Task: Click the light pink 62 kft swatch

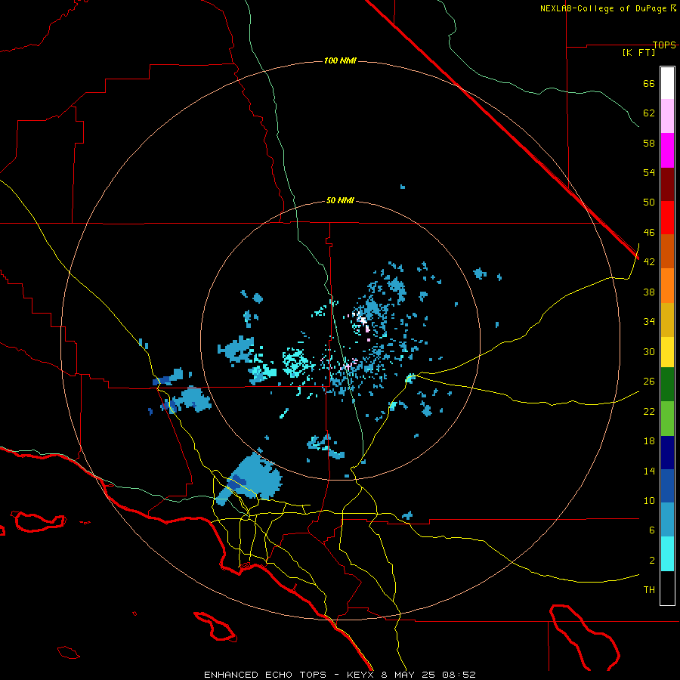Action: 667,116
